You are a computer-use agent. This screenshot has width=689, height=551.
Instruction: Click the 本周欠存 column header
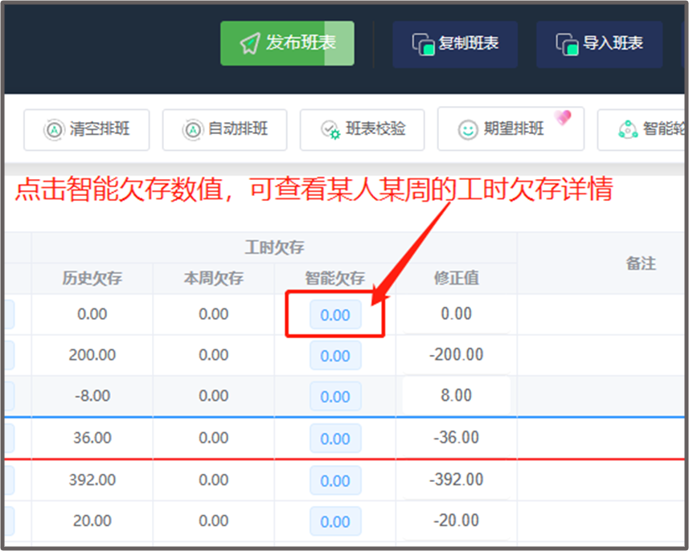[x=214, y=279]
